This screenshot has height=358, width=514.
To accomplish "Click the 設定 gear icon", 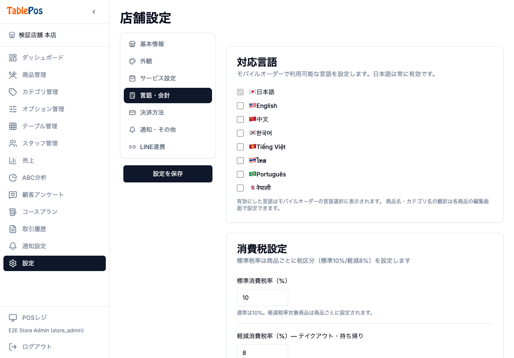I will pyautogui.click(x=13, y=263).
